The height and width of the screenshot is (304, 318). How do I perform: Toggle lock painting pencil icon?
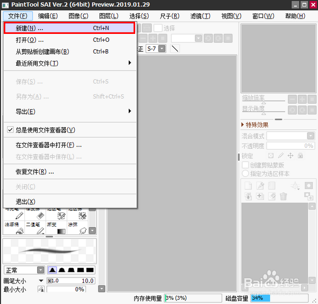click(281, 156)
